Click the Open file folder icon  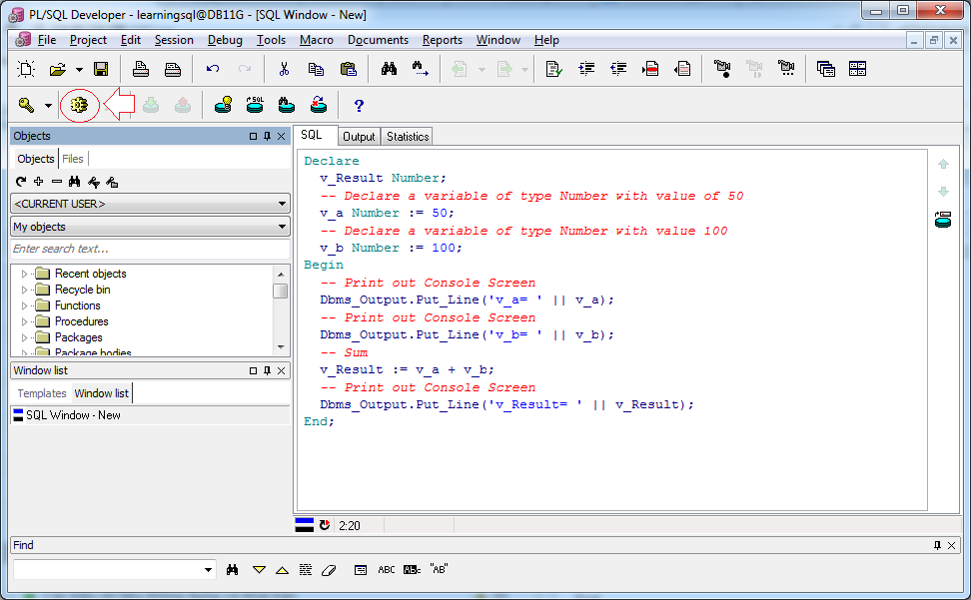(58, 69)
